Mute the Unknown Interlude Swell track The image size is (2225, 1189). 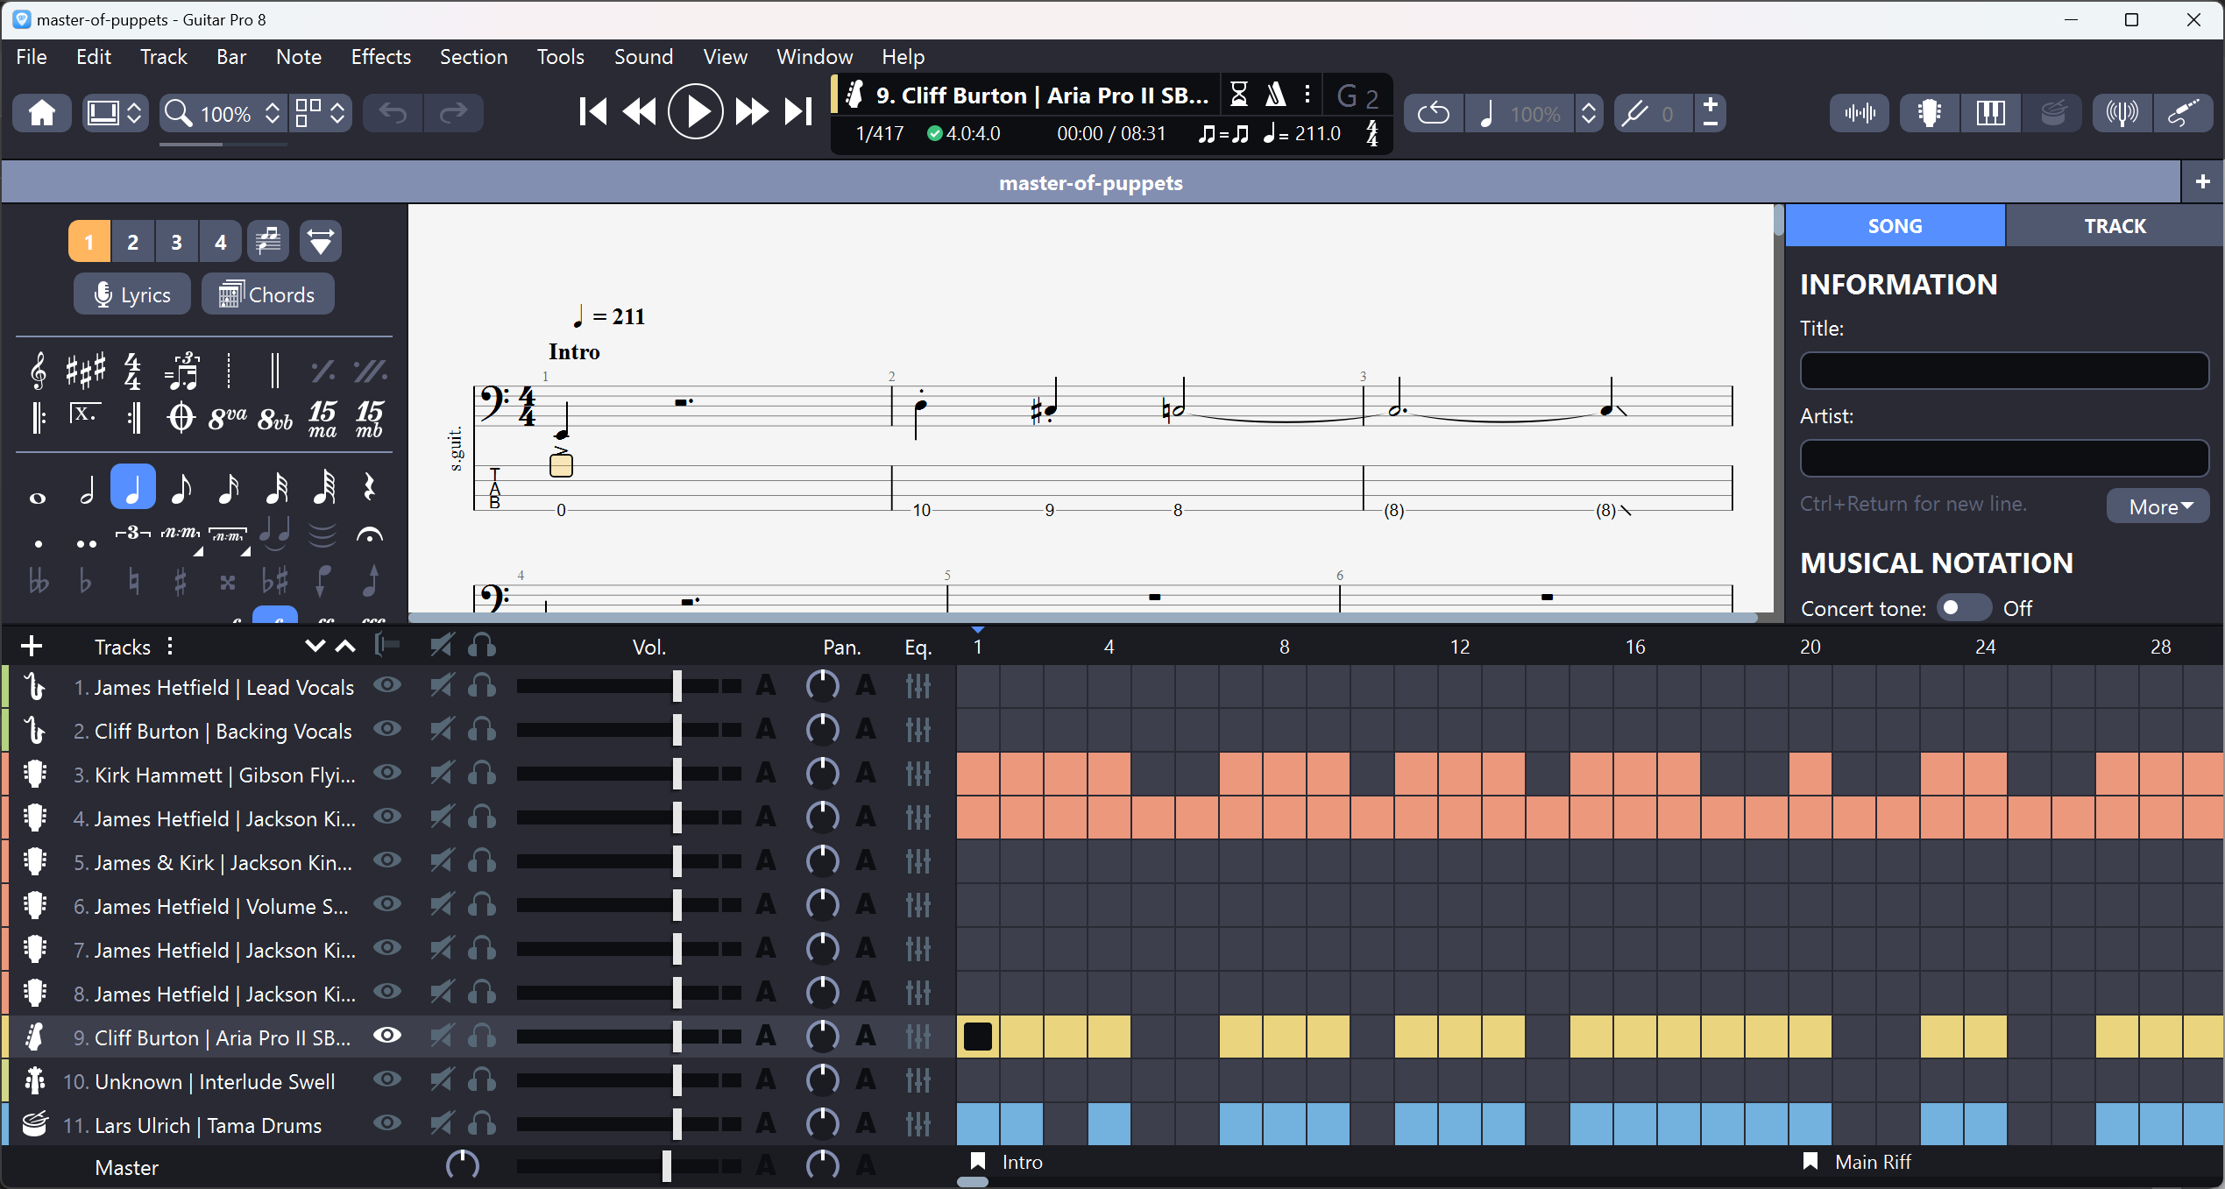pyautogui.click(x=442, y=1079)
